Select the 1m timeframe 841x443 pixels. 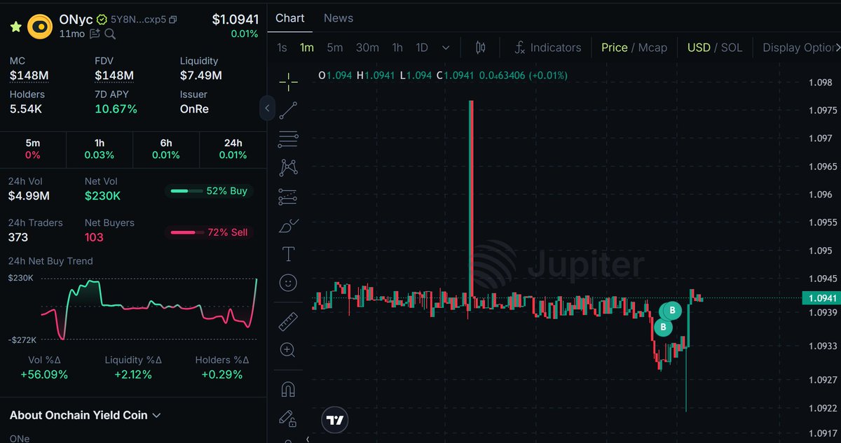point(307,48)
